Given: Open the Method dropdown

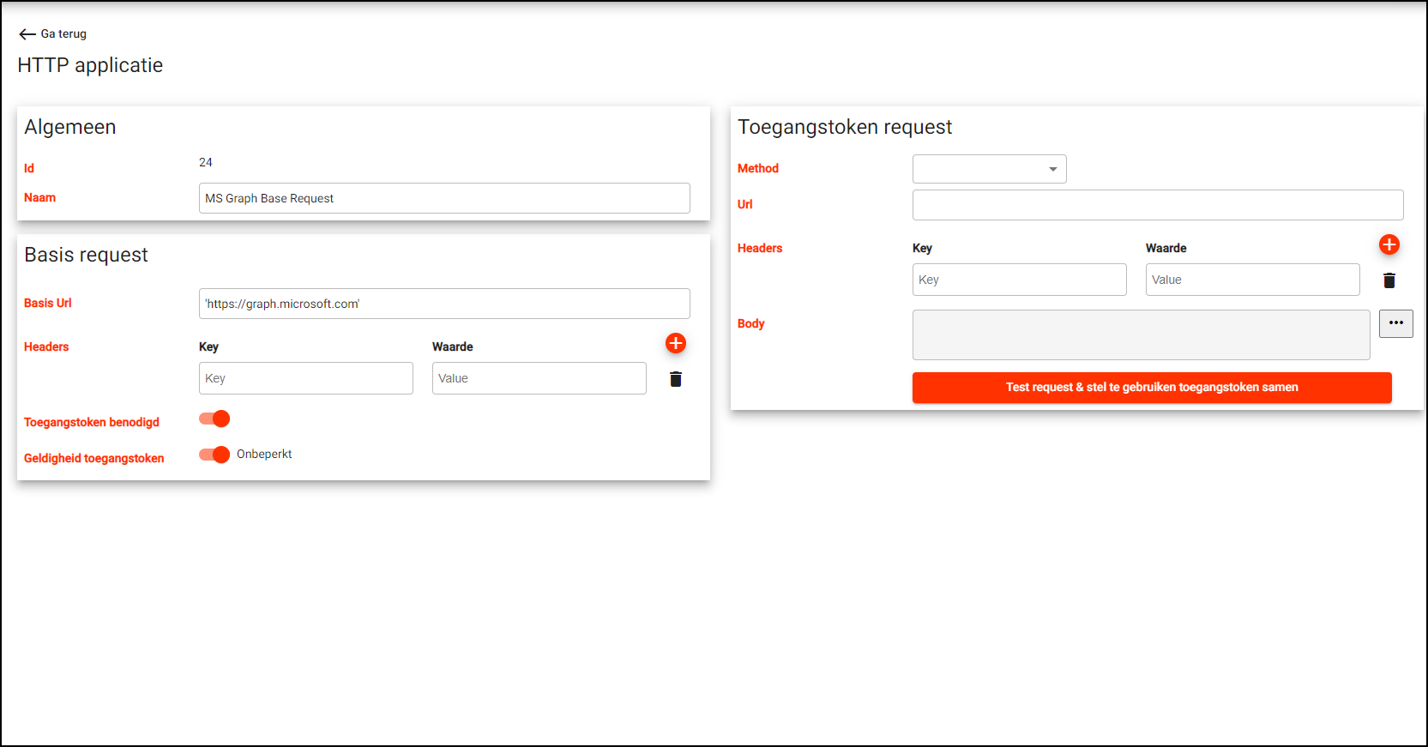Looking at the screenshot, I should [x=989, y=169].
